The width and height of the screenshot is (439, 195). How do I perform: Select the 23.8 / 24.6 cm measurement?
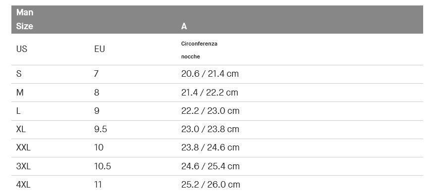point(210,147)
